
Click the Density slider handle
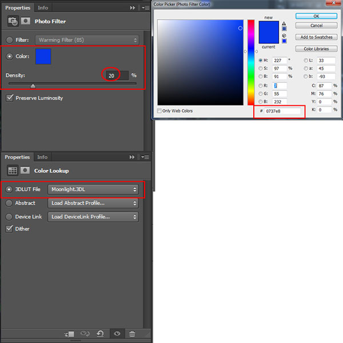(33, 86)
